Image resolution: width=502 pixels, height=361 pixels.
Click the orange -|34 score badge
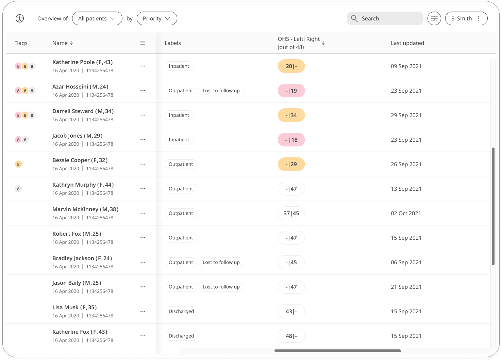click(291, 115)
